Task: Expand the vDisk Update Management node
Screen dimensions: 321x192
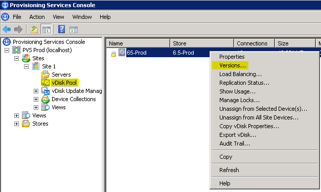Action: pyautogui.click(x=36, y=91)
